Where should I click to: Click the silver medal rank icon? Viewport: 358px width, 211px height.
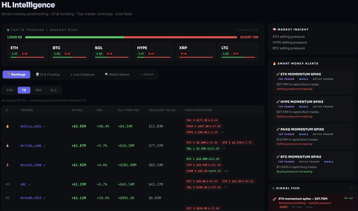(x=7, y=146)
